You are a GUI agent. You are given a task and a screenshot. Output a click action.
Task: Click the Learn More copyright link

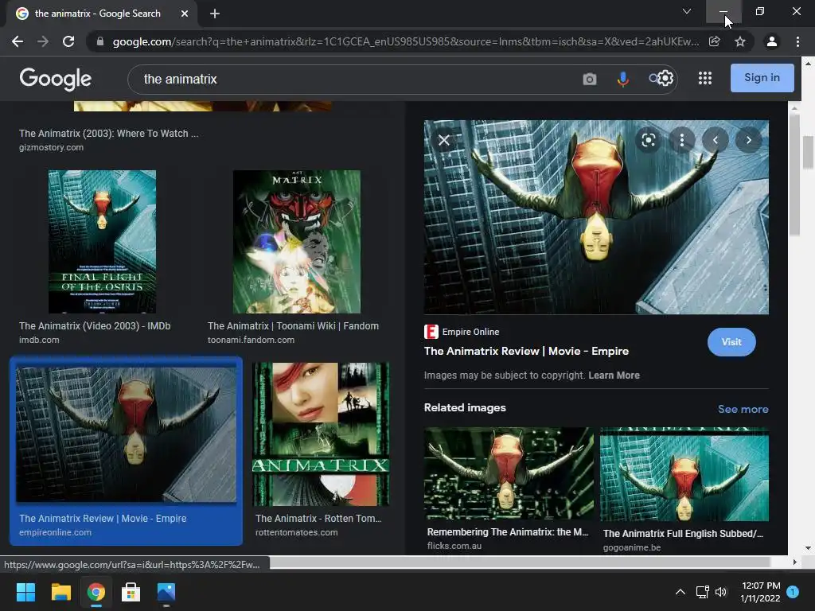tap(614, 376)
